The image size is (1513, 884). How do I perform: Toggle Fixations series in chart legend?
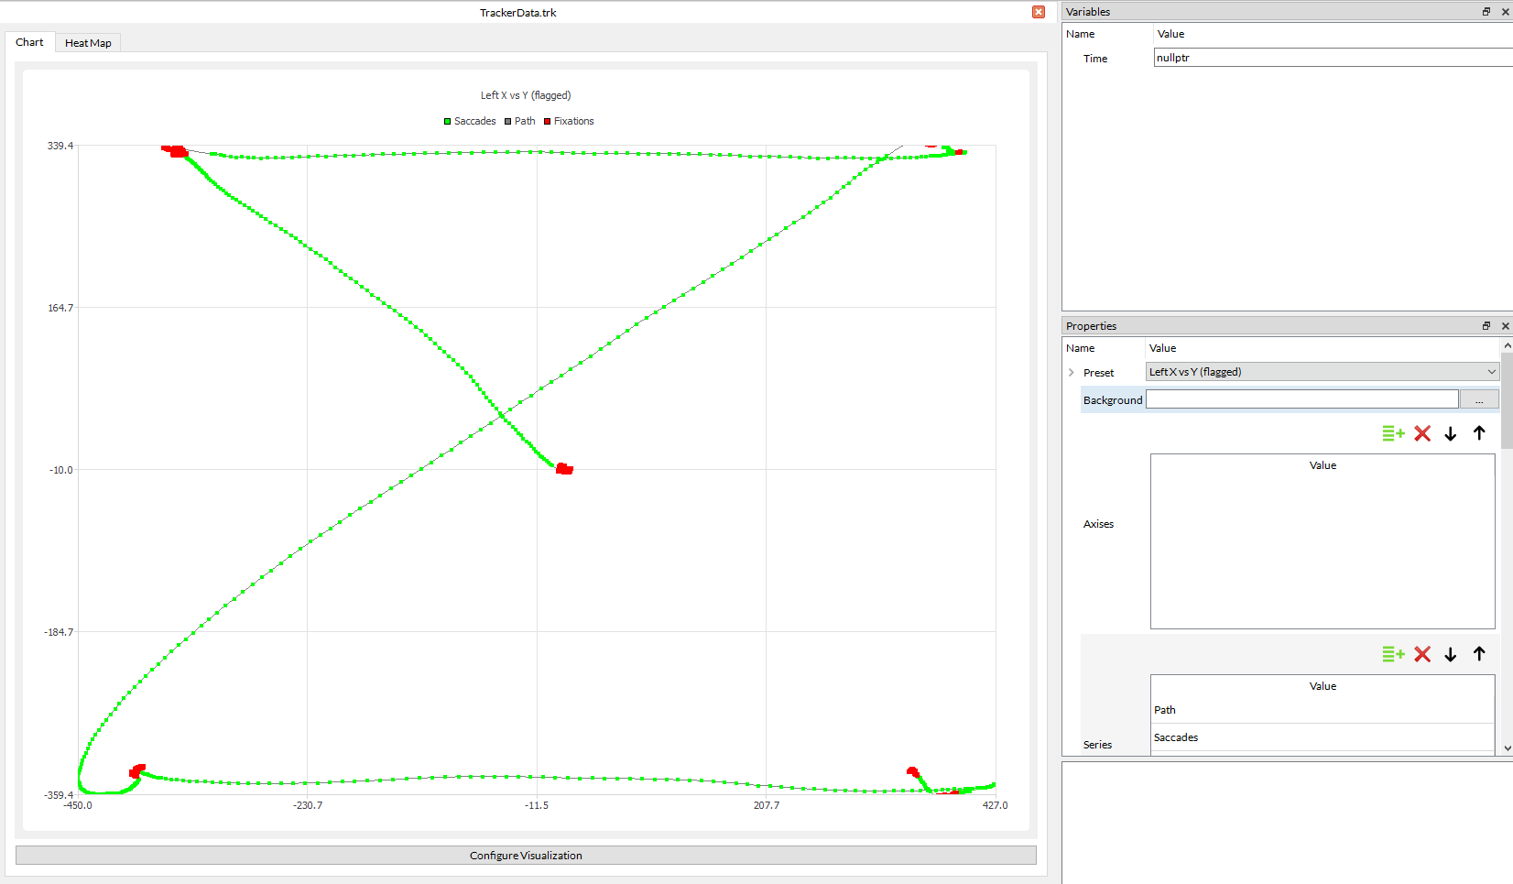click(x=569, y=121)
